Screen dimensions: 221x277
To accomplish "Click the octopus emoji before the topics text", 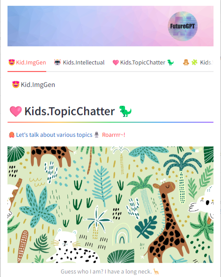I will click(11, 135).
